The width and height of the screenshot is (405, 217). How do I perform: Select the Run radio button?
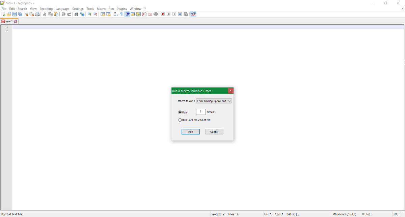click(180, 112)
